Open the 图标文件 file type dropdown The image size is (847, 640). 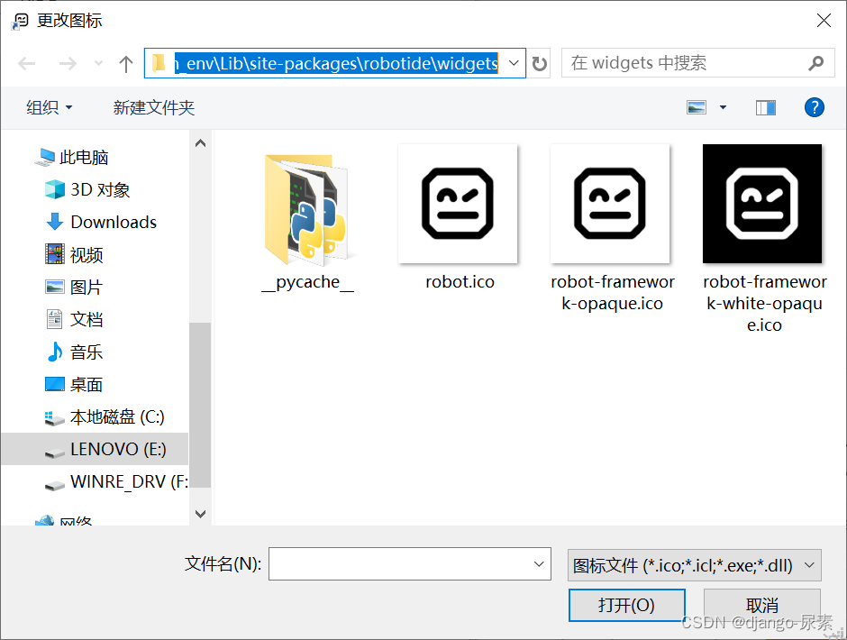click(x=694, y=565)
